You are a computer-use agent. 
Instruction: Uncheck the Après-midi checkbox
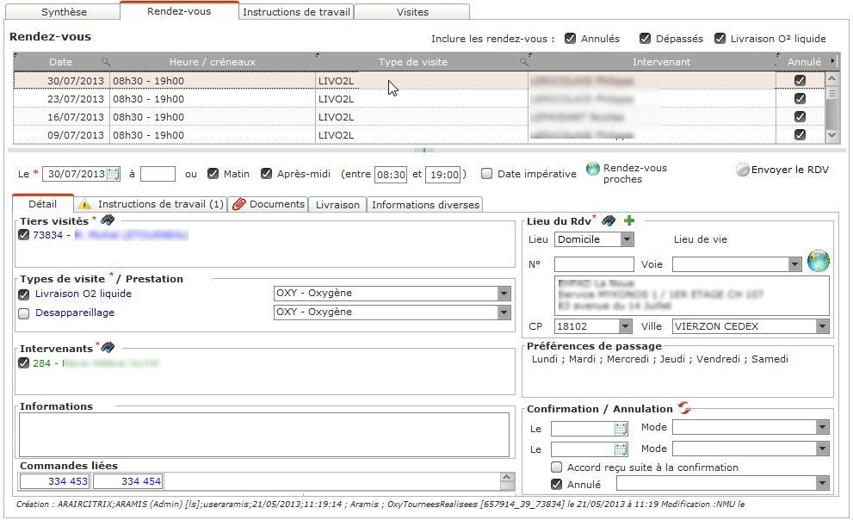coord(266,174)
